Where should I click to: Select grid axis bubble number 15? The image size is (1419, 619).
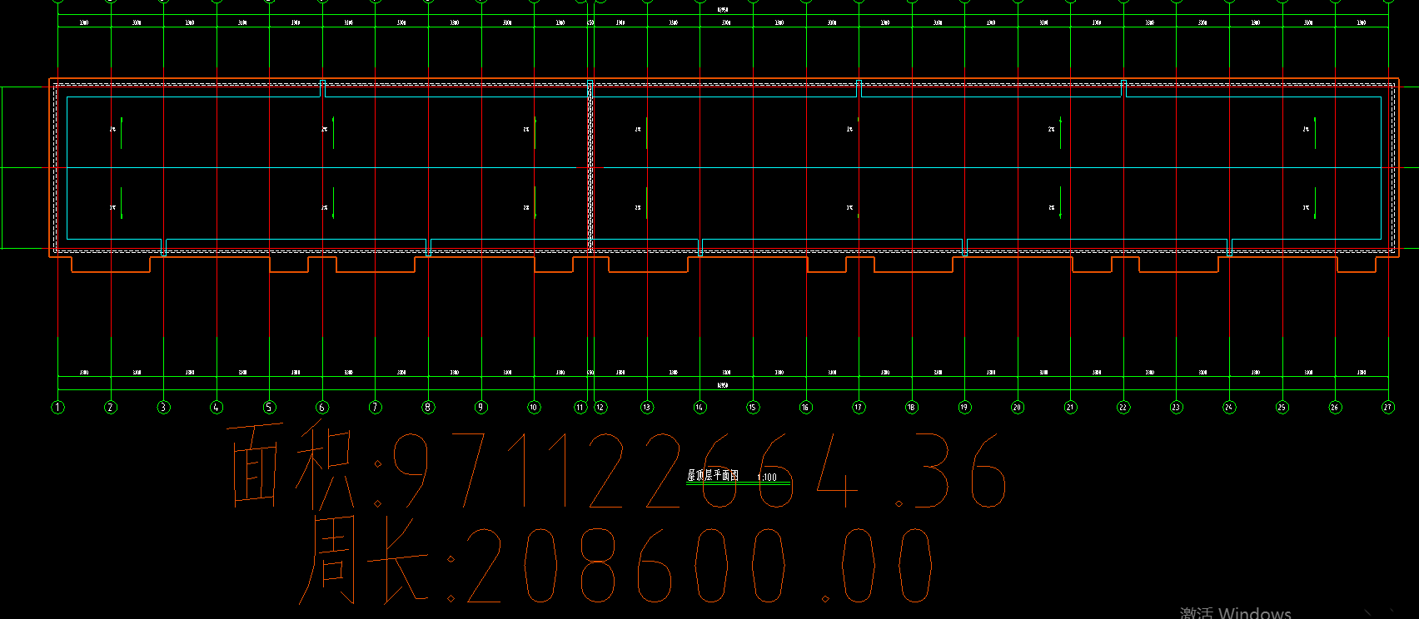click(753, 407)
